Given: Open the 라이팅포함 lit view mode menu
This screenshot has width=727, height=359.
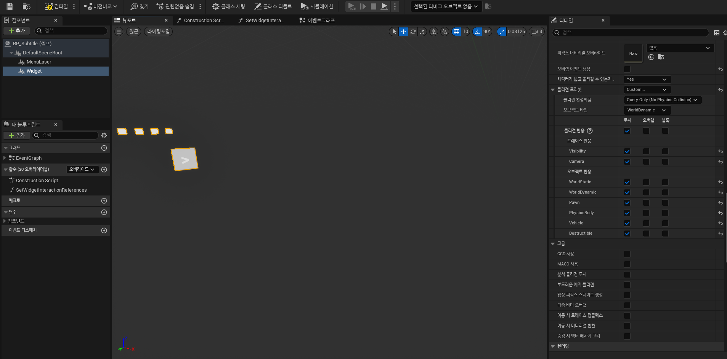Looking at the screenshot, I should coord(159,32).
